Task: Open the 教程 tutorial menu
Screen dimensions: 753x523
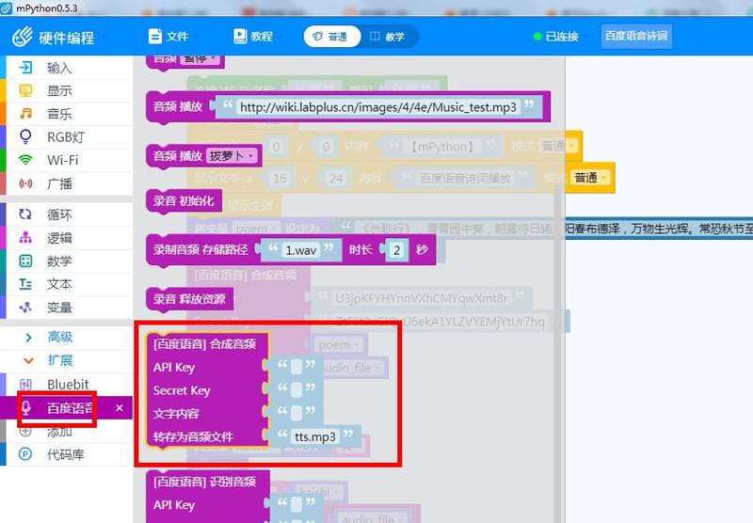Action: pos(253,37)
